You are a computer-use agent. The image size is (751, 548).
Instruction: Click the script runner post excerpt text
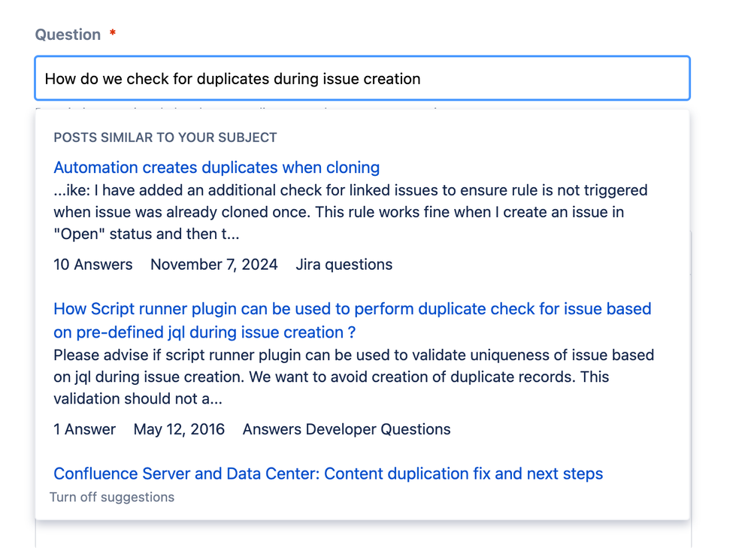354,377
